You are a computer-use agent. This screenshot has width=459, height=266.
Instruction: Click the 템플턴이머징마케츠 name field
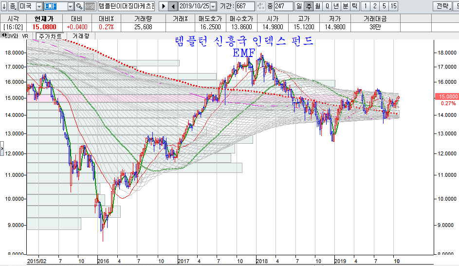click(127, 6)
